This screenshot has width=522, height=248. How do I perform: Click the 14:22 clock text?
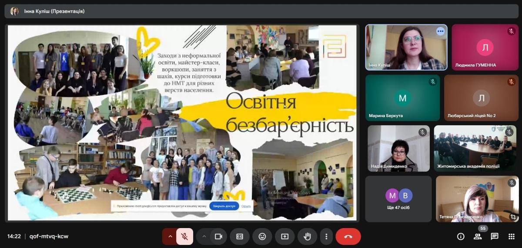click(14, 236)
